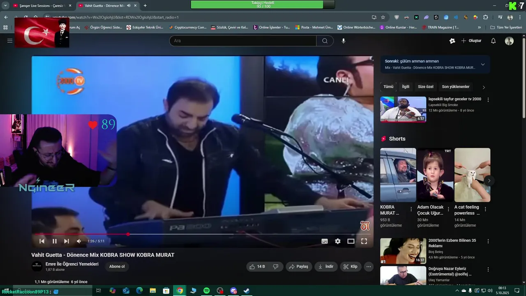Open lapsekili tayfur geceler video thumbnail
Viewport: 526px width, 296px height.
coord(403,109)
